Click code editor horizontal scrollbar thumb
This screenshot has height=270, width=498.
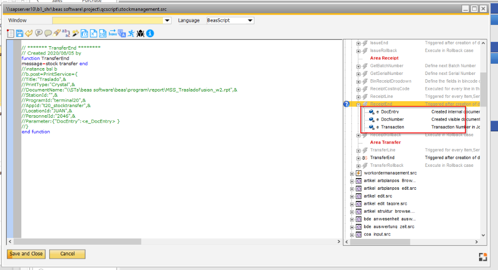pyautogui.click(x=77, y=242)
